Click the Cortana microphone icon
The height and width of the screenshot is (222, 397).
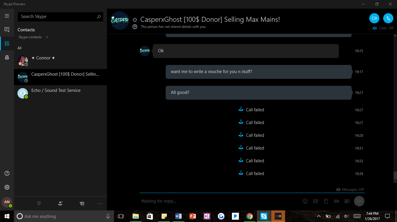[x=108, y=216]
